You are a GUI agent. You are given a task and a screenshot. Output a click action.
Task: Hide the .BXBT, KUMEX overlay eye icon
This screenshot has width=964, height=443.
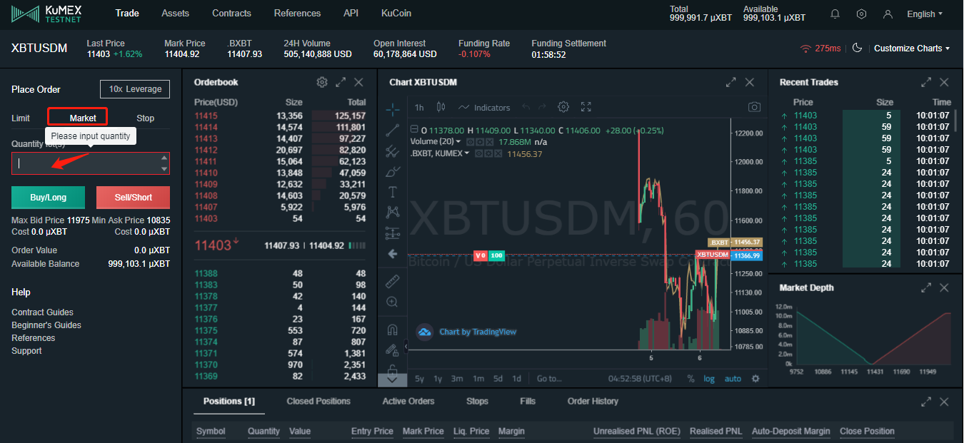coord(478,153)
